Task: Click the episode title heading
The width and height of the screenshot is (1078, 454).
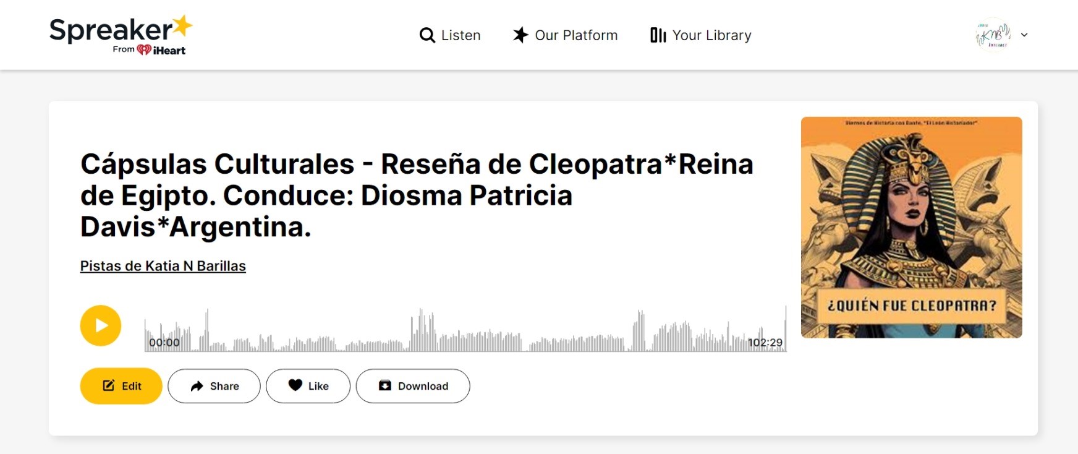Action: 417,195
